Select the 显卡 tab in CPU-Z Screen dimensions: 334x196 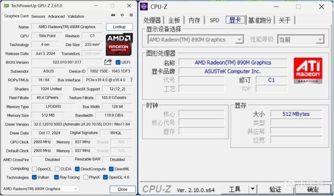(x=235, y=20)
